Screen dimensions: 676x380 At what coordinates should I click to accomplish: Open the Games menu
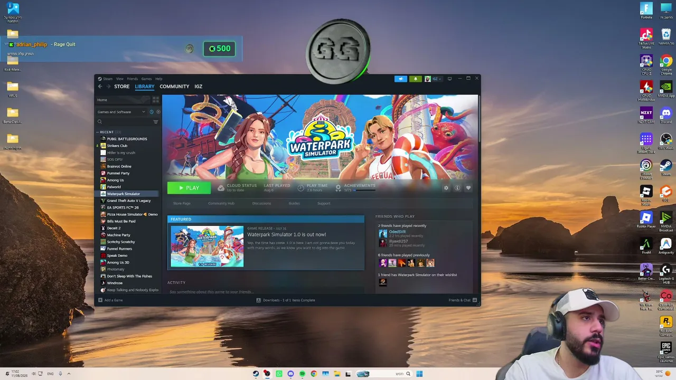146,79
